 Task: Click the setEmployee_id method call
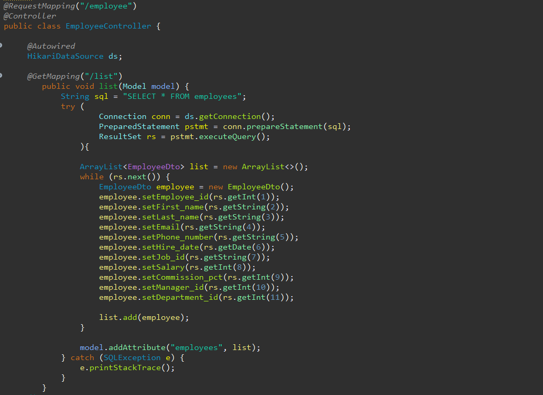click(x=175, y=197)
